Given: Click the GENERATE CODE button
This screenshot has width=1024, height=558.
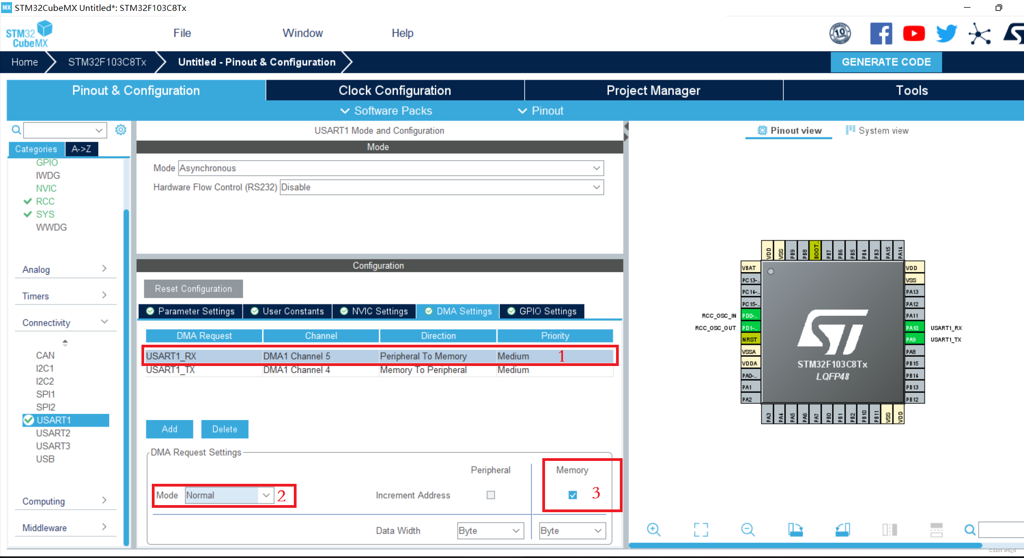Looking at the screenshot, I should click(x=886, y=62).
